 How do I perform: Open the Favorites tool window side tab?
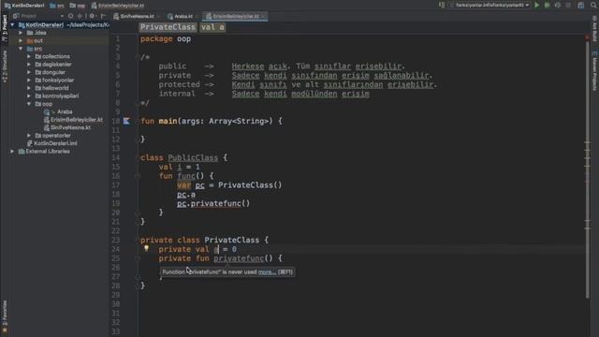click(x=4, y=316)
